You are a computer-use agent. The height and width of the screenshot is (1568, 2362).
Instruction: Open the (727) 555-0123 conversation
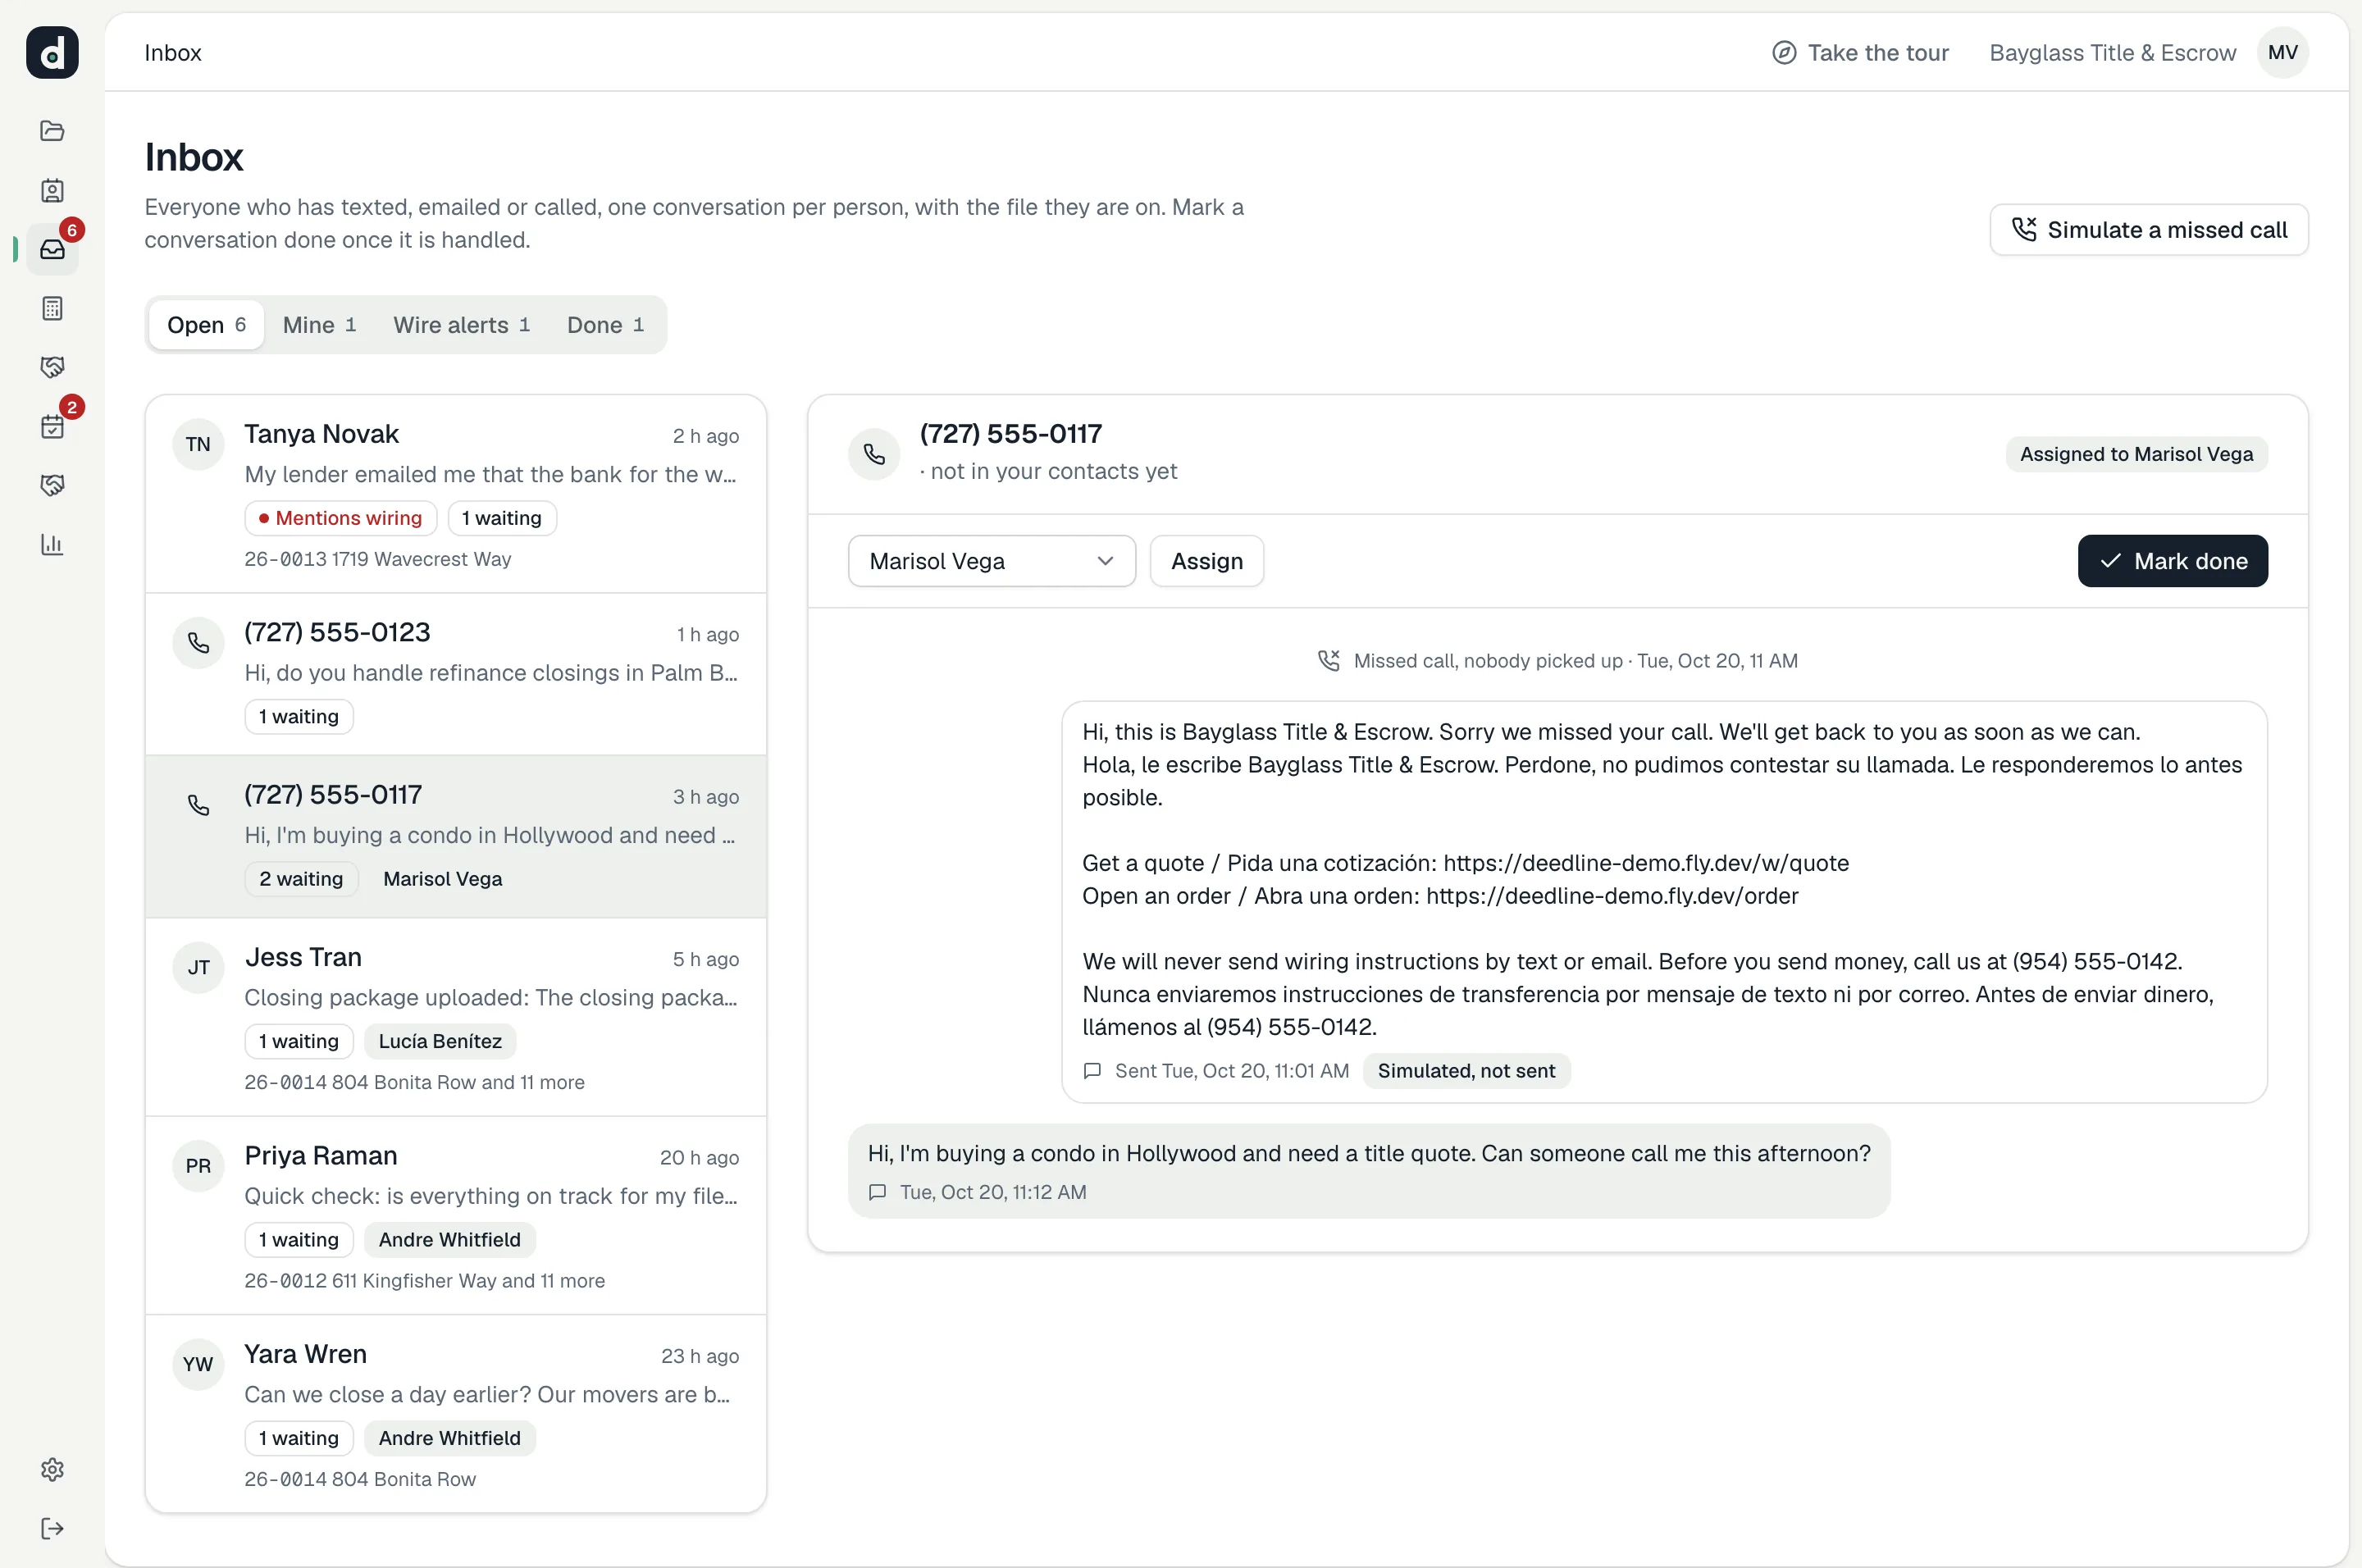pyautogui.click(x=456, y=674)
